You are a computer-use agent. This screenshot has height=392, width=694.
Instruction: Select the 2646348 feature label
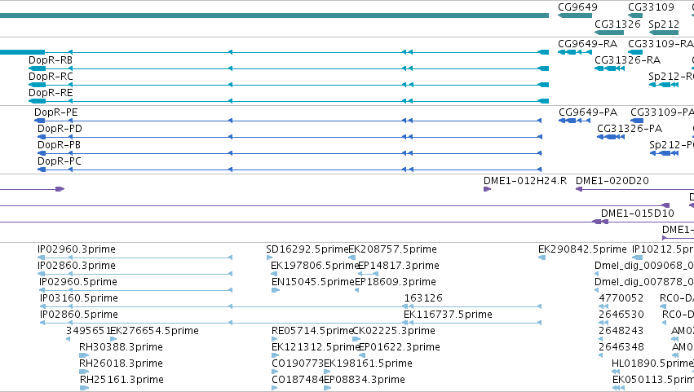(x=621, y=347)
